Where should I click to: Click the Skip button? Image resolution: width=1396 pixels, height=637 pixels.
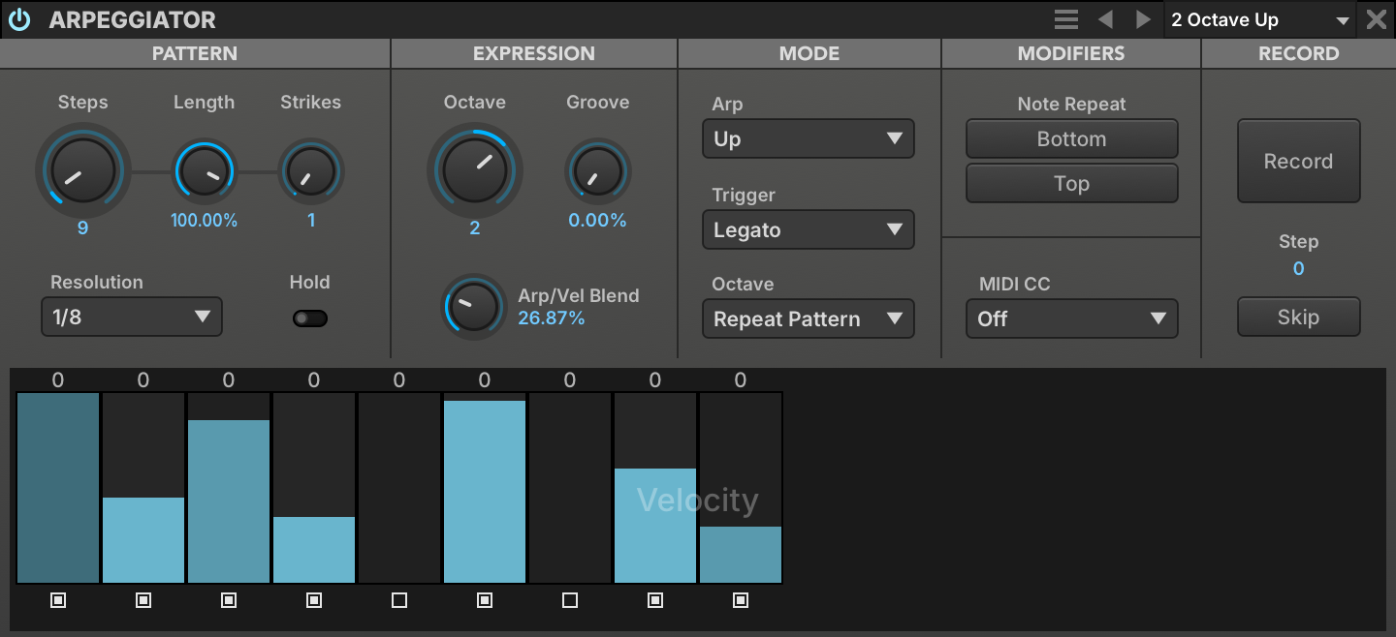tap(1298, 317)
